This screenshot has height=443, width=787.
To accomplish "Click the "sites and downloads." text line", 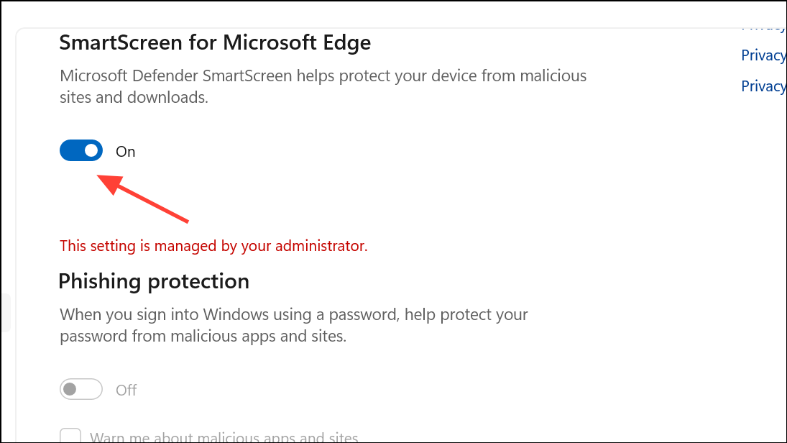I will [x=134, y=97].
